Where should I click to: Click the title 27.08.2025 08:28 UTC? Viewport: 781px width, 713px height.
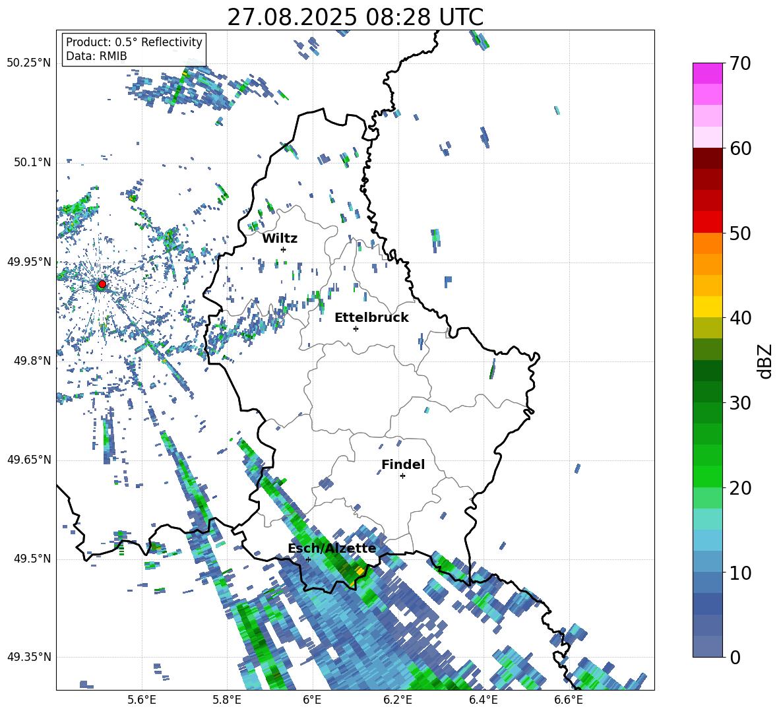pos(356,17)
